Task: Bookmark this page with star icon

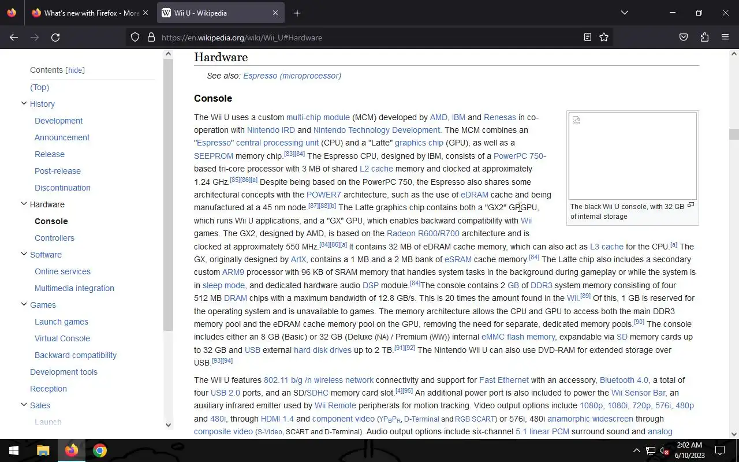Action: point(604,38)
